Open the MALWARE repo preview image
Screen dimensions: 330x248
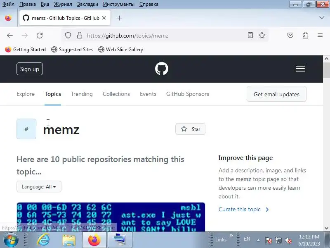click(x=111, y=217)
